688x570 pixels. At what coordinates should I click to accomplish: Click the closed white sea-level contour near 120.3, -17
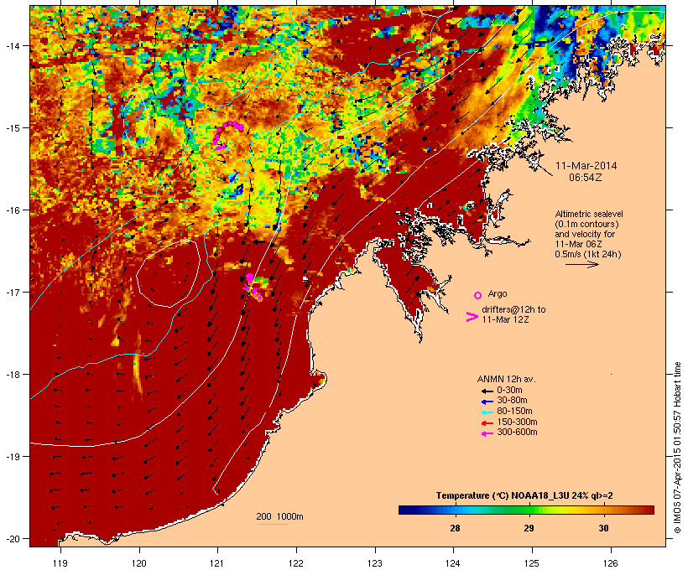(169, 273)
